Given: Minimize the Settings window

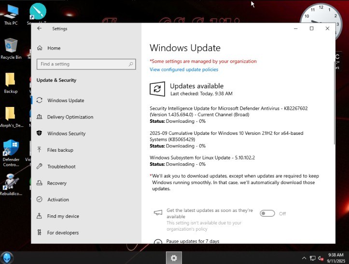Looking at the screenshot, I should 295,28.
